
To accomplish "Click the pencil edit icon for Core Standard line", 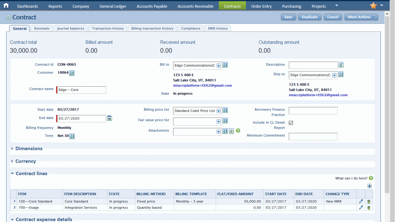I will (x=361, y=201).
